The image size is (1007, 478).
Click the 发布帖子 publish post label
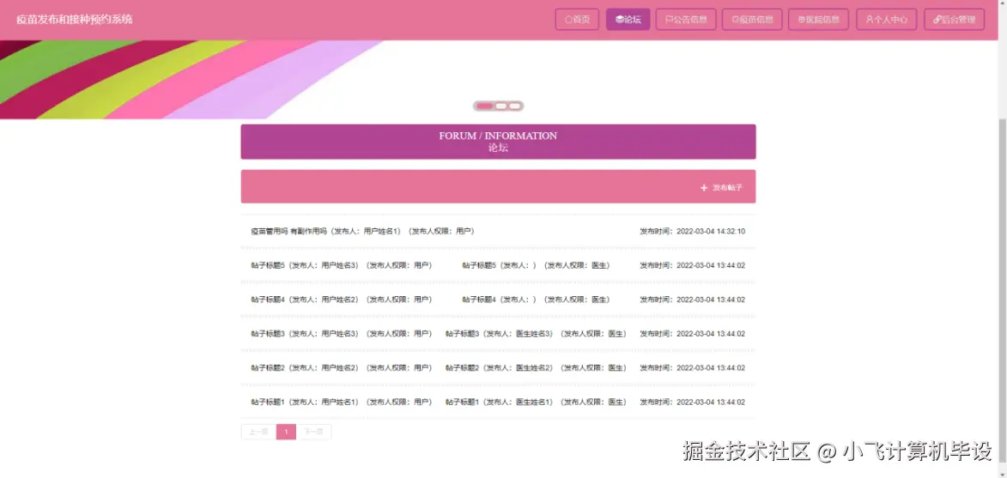(x=727, y=188)
